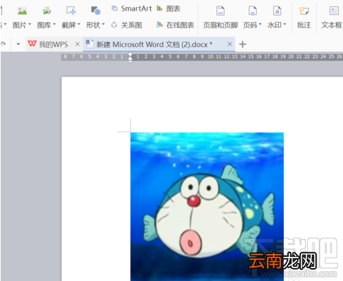Expand the 页码 dropdown arrow
343x281 pixels.
point(260,24)
